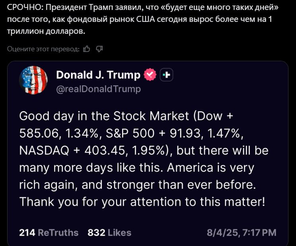
Task: Click the 'Оцените этот перевод' label
Action: pos(43,49)
